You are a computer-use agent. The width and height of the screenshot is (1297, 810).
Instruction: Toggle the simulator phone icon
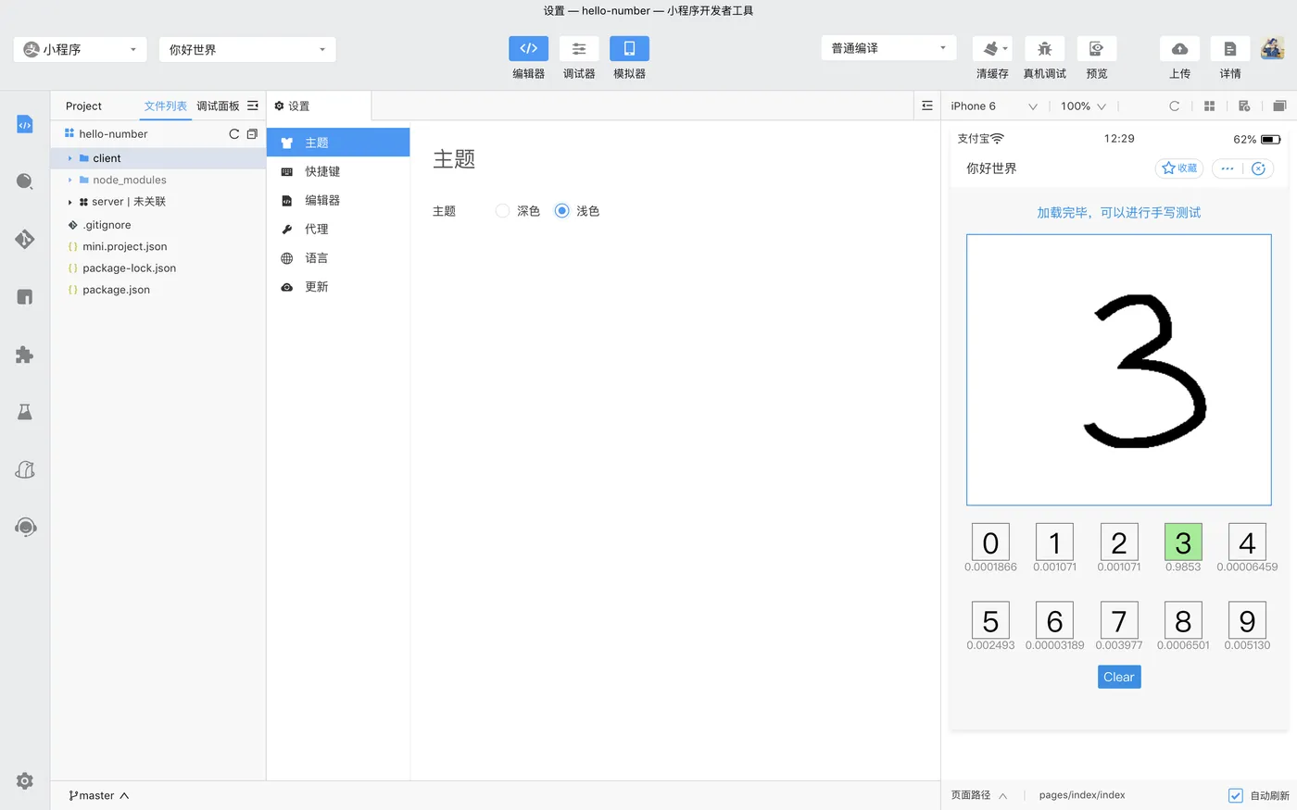tap(629, 49)
